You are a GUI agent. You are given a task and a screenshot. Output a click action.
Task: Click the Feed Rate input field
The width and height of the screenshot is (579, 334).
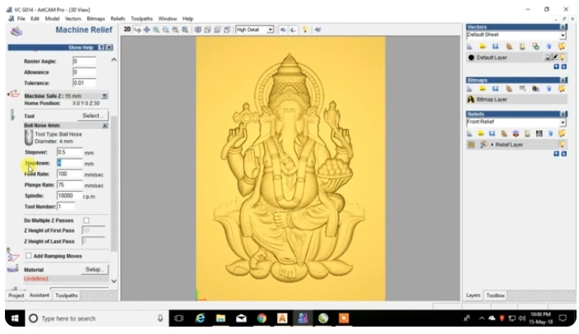pyautogui.click(x=69, y=174)
